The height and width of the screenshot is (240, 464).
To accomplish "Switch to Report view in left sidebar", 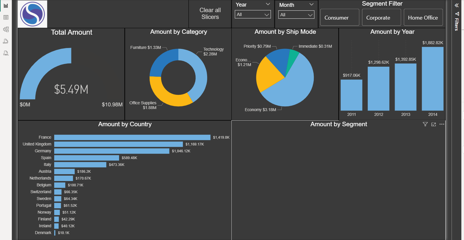I will pos(6,6).
